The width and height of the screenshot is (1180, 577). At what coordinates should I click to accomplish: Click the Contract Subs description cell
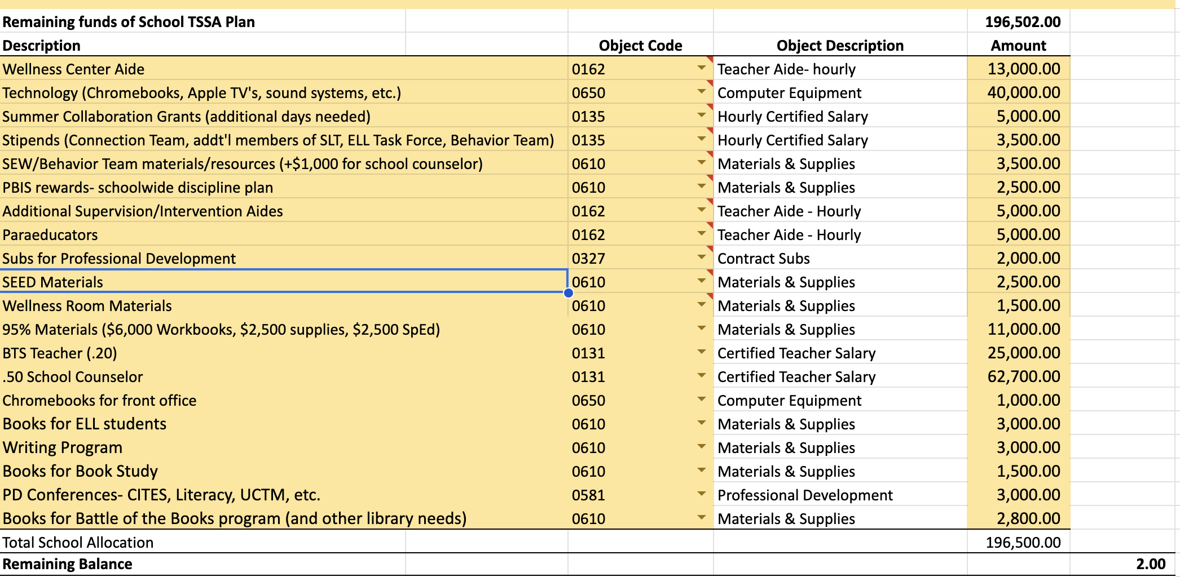(x=840, y=258)
